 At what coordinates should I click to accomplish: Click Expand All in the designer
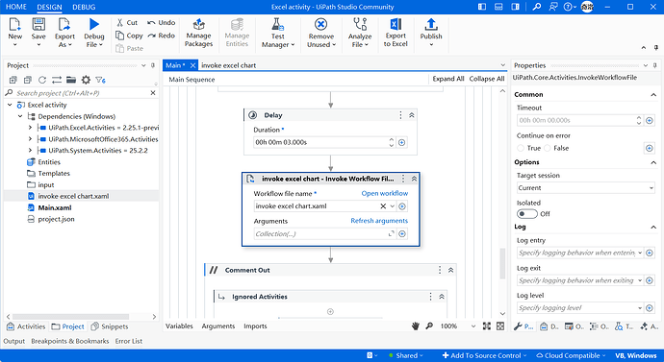tap(448, 79)
